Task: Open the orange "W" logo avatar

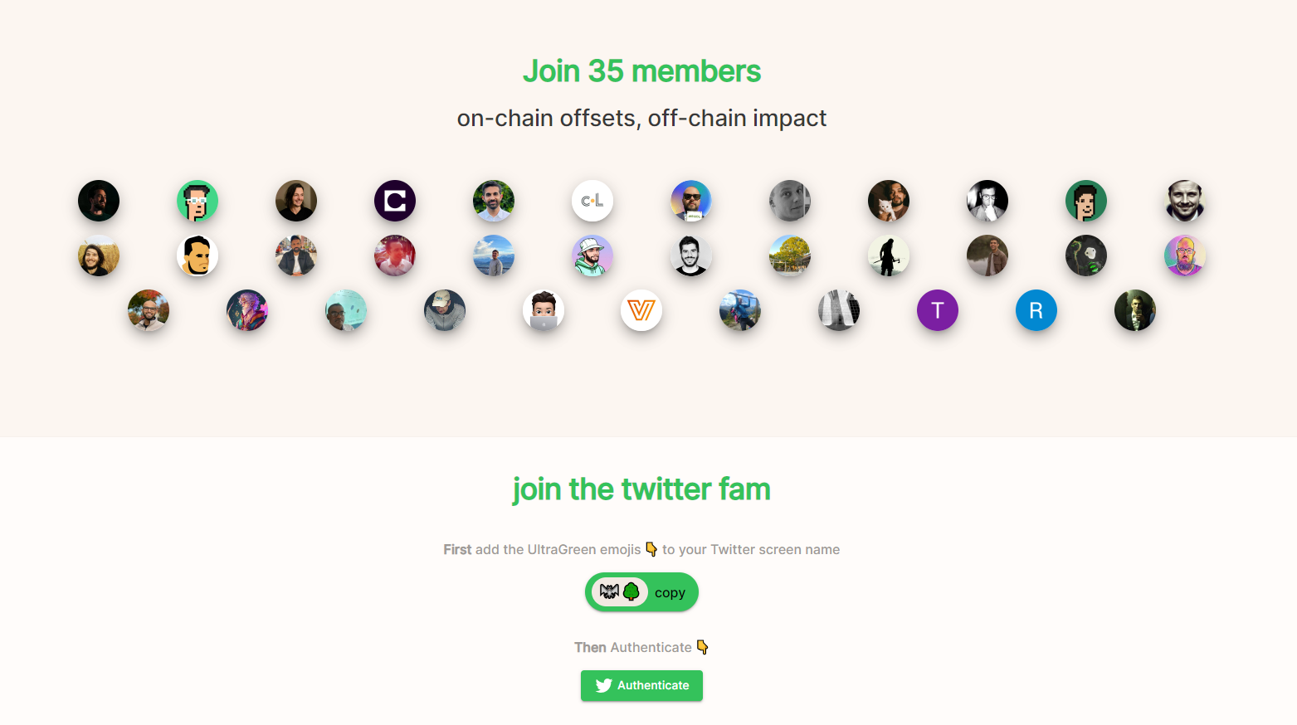Action: (641, 310)
